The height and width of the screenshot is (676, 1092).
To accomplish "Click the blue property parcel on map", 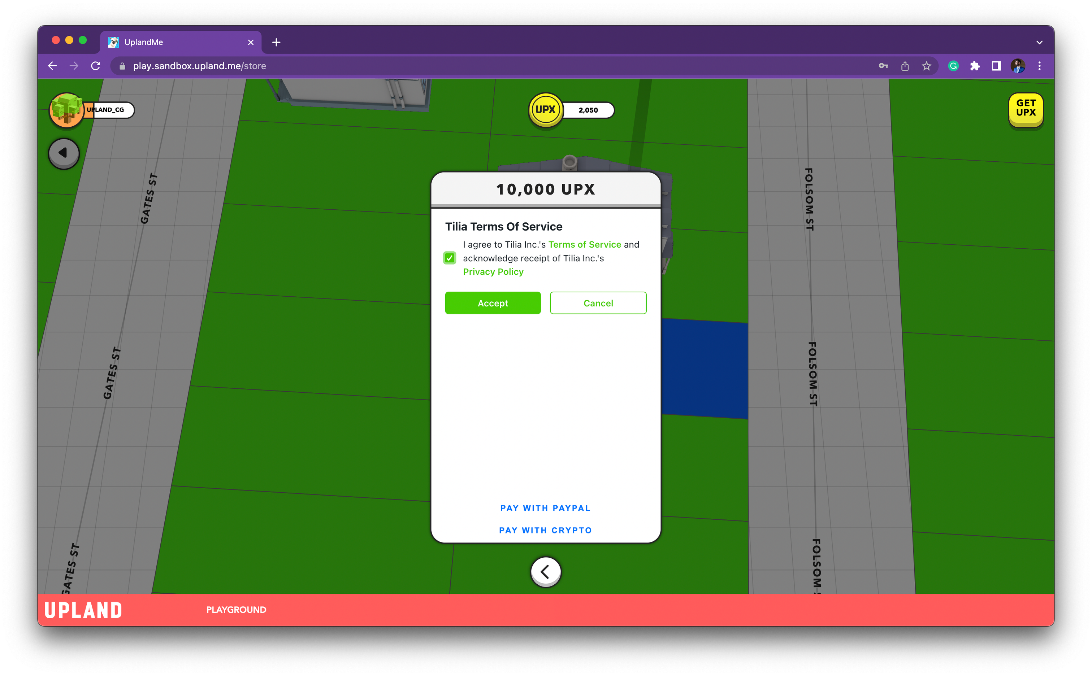I will 705,369.
